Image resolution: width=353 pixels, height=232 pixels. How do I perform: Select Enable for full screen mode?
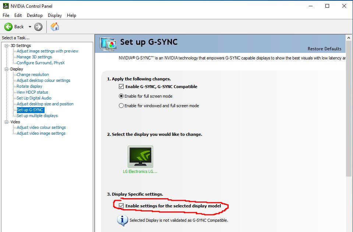[x=121, y=96]
